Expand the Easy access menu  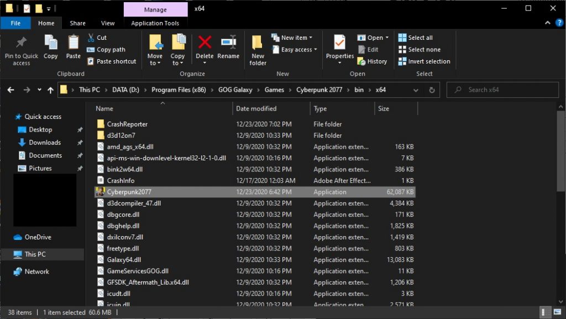tap(294, 49)
